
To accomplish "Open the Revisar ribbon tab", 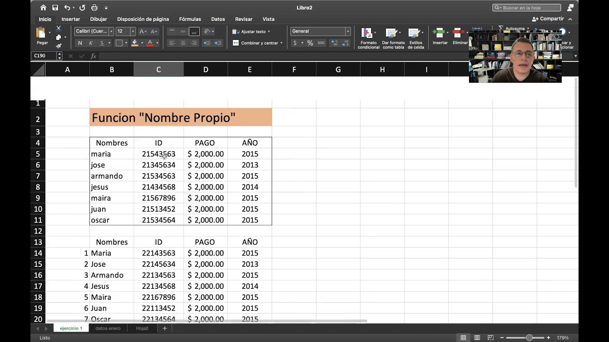I will coord(244,19).
